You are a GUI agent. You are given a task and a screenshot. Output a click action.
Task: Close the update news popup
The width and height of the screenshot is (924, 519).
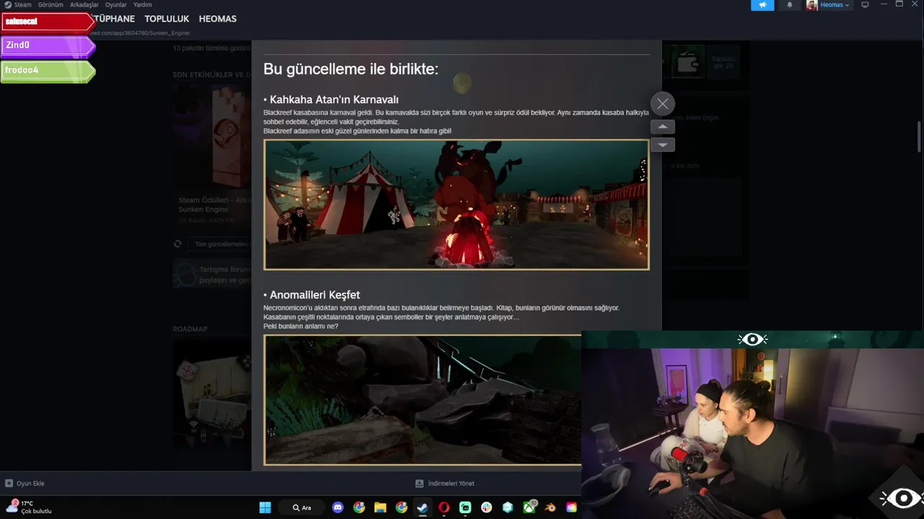pos(663,104)
